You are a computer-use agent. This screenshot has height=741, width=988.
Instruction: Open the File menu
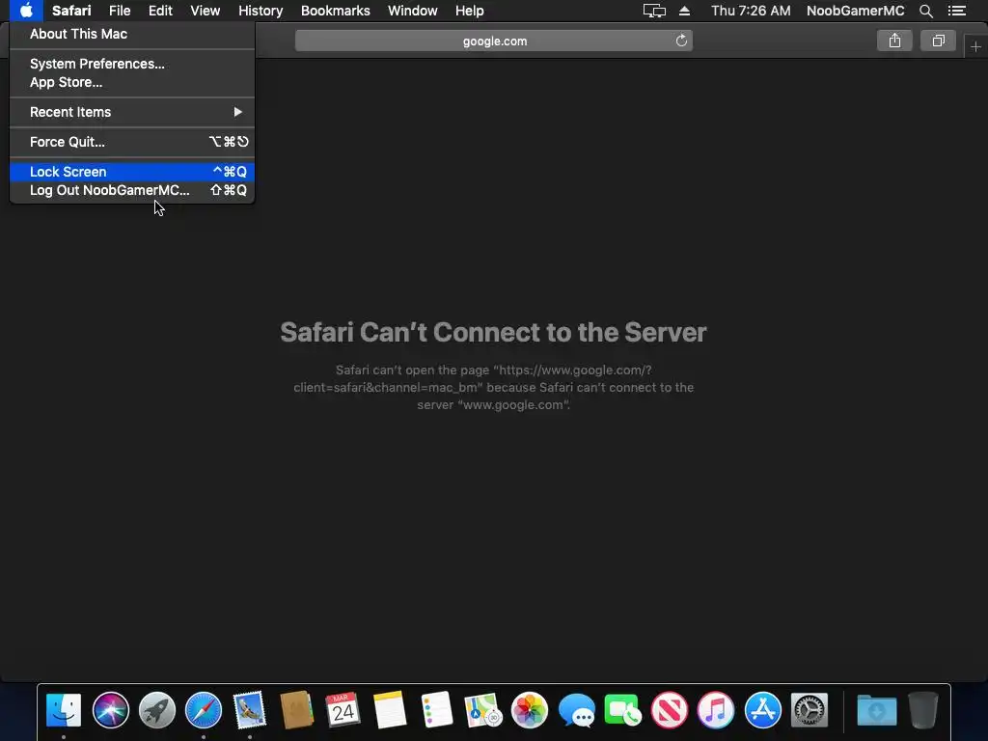click(119, 11)
